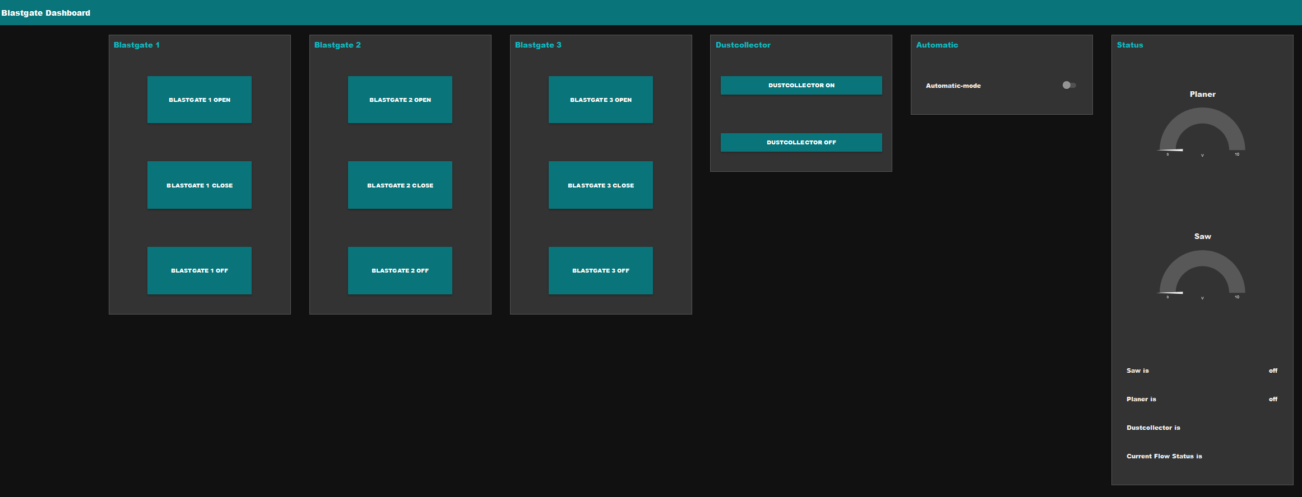Select the 'Saw is' status label

pyautogui.click(x=1138, y=371)
